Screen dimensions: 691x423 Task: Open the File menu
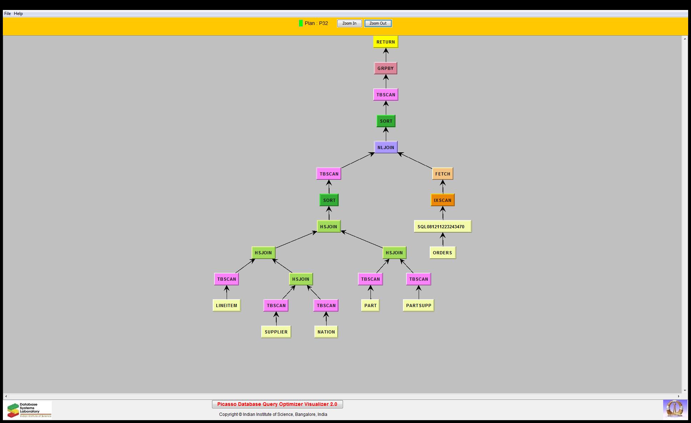click(x=7, y=14)
